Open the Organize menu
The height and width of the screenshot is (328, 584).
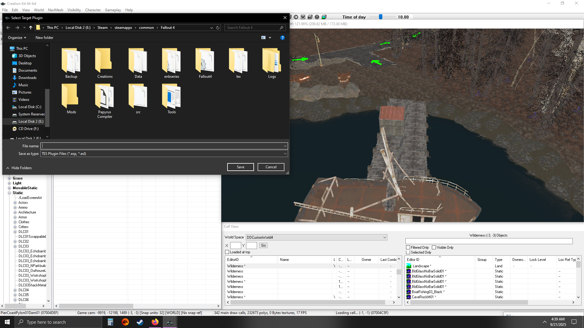17,38
